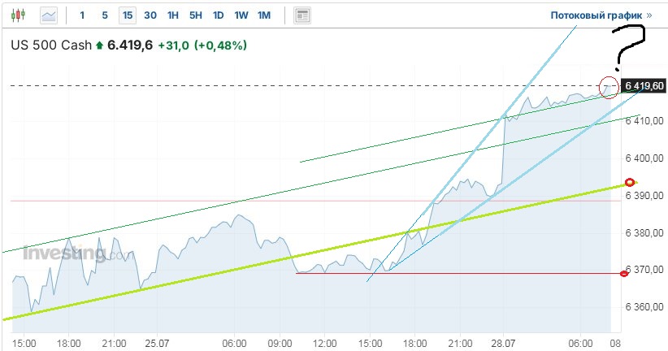668x351 pixels.
Task: Click the US 500 Cash instrument title
Action: coord(50,45)
